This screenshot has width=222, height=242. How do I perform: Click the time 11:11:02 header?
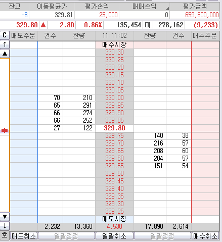[x=114, y=36]
